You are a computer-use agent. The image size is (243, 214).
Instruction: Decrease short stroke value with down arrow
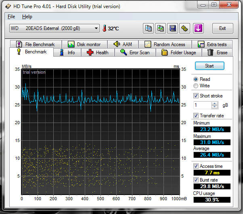pos(215,107)
